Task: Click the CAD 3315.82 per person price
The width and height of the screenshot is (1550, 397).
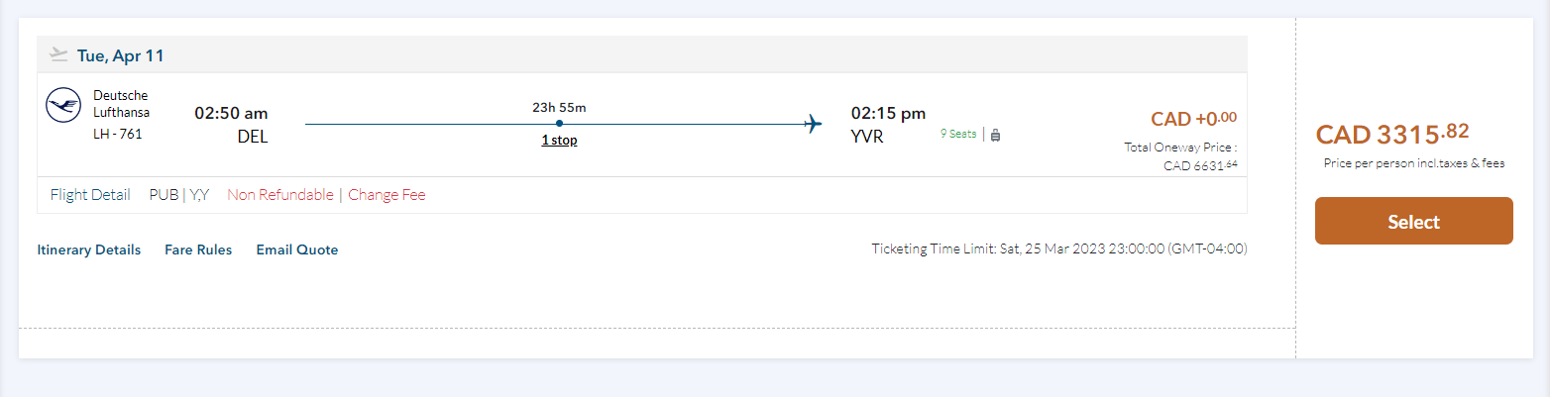Action: pyautogui.click(x=1391, y=134)
